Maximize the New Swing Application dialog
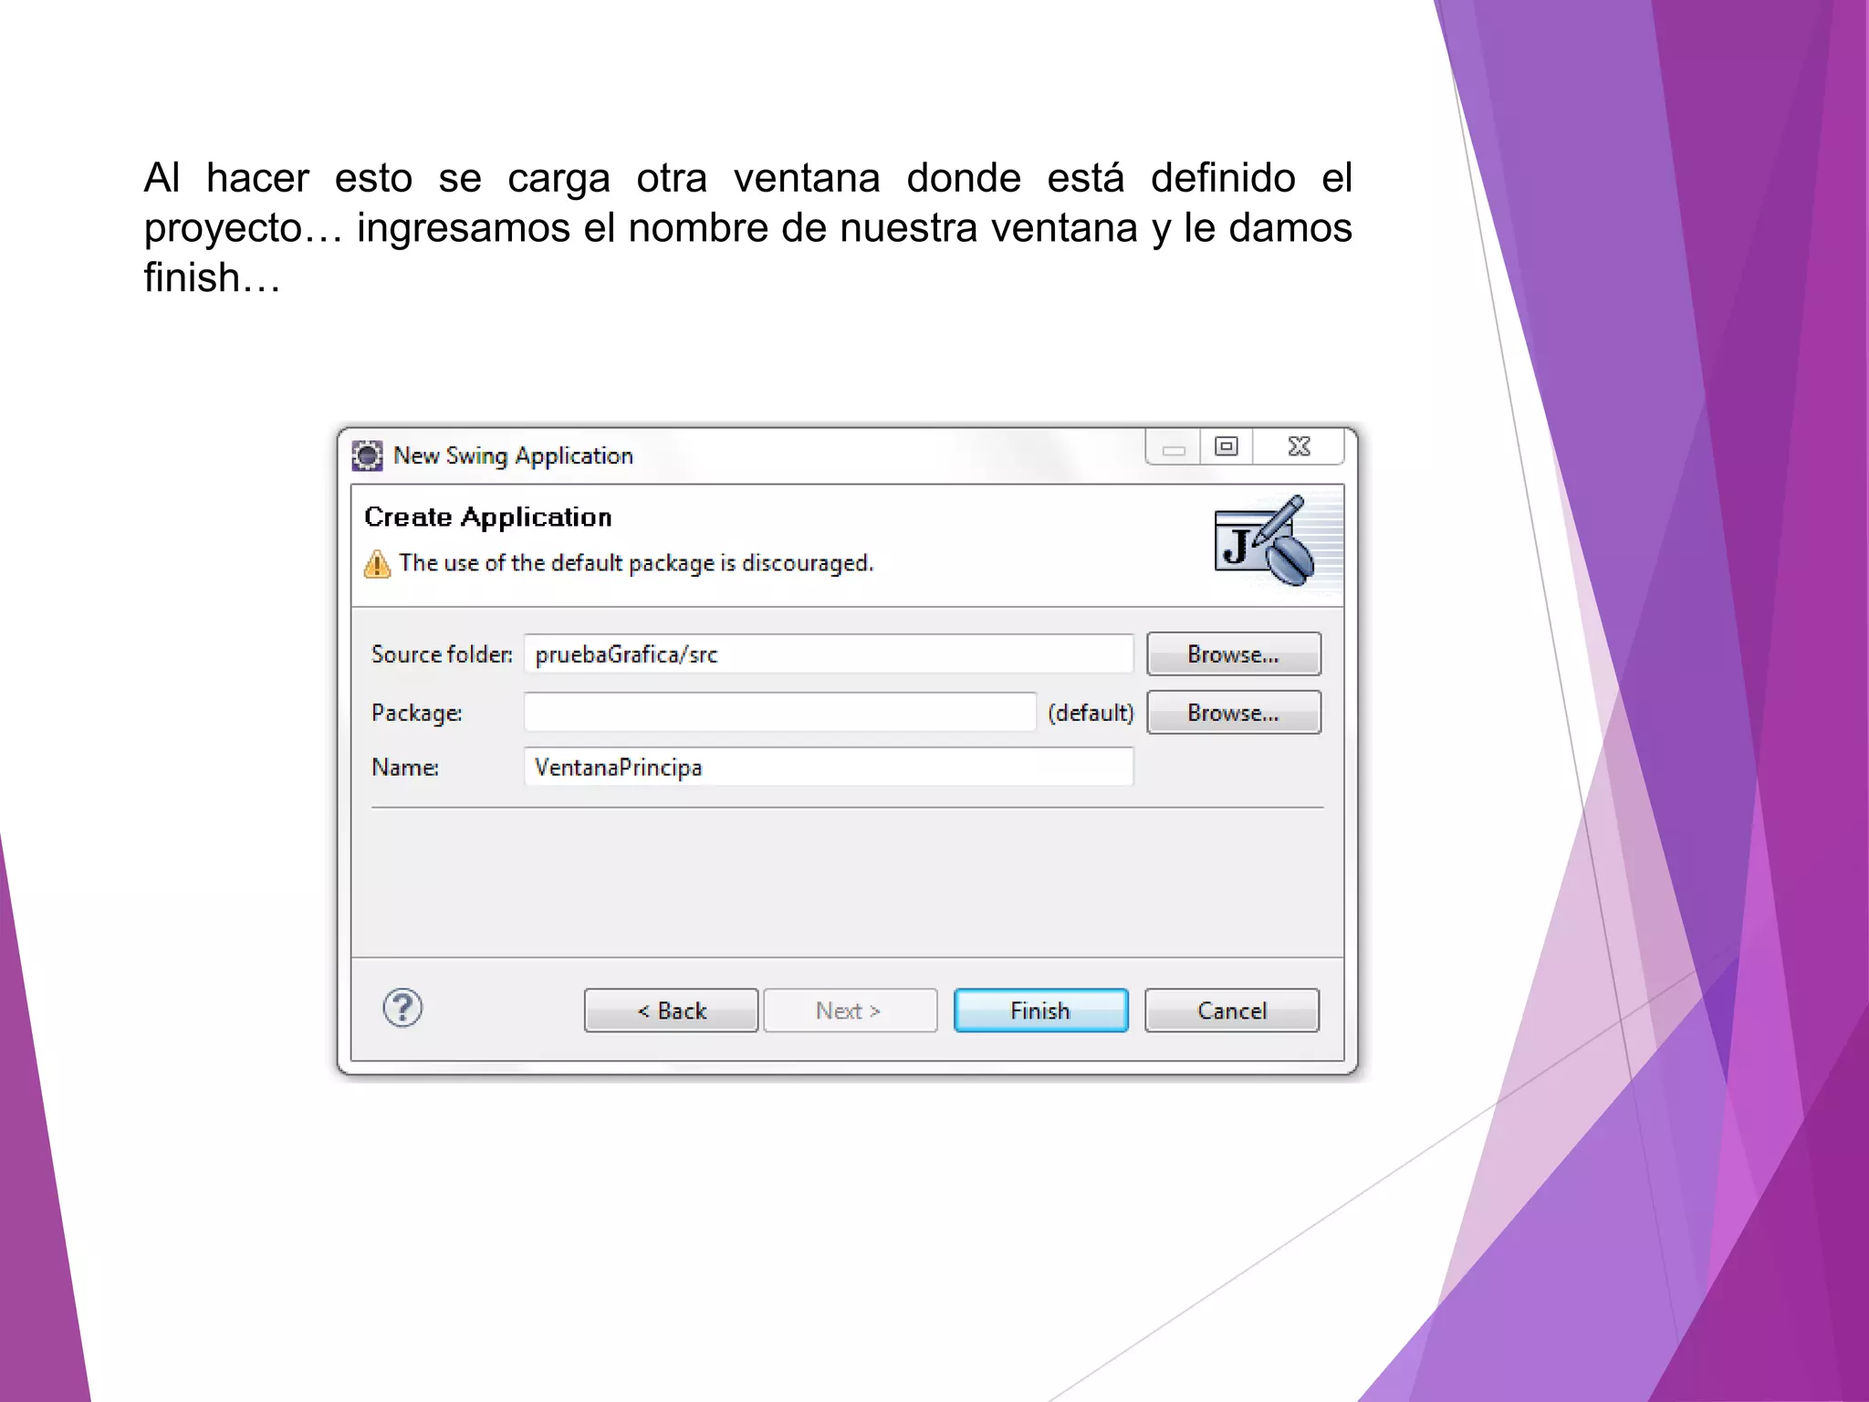1869x1402 pixels. [x=1227, y=446]
